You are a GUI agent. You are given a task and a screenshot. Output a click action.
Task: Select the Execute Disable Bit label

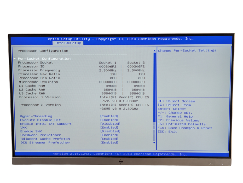click(x=40, y=120)
